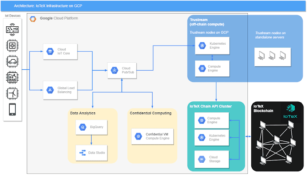Select the medical chip IoT device icon
This screenshot has height=193, width=307.
tap(12, 46)
